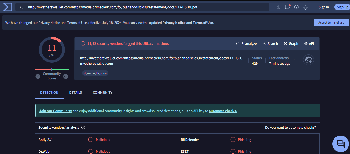
Task: Click the 11/92 detection score gauge
Action: tap(52, 50)
